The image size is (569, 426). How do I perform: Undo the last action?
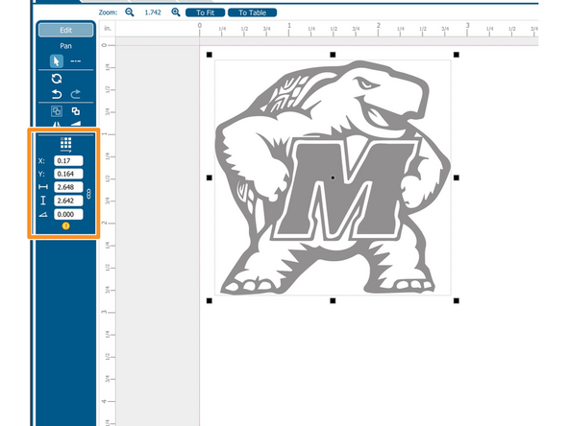point(57,94)
